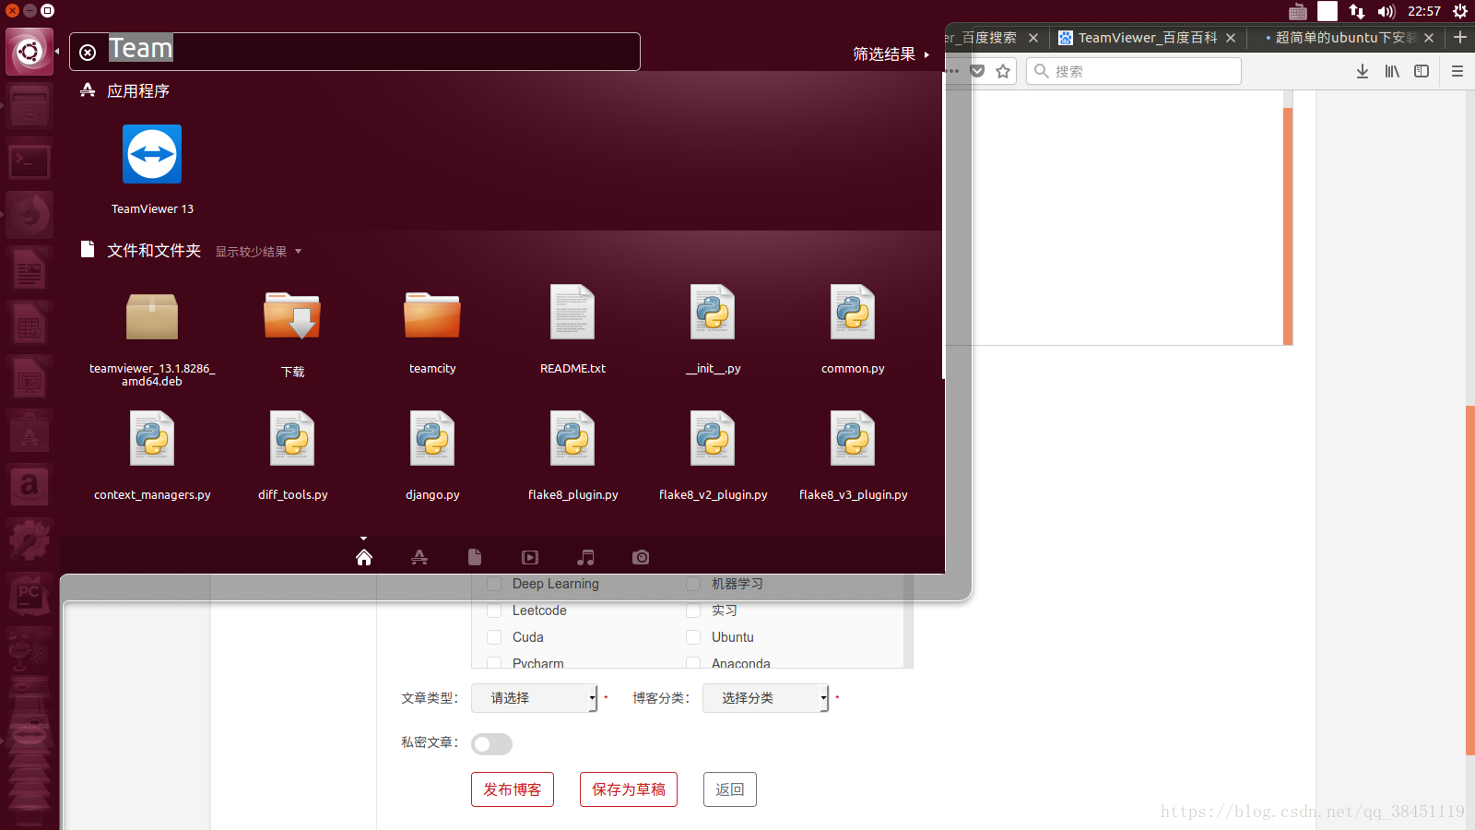Open Firefox hamburger menu
Image resolution: width=1475 pixels, height=830 pixels.
coord(1457,71)
